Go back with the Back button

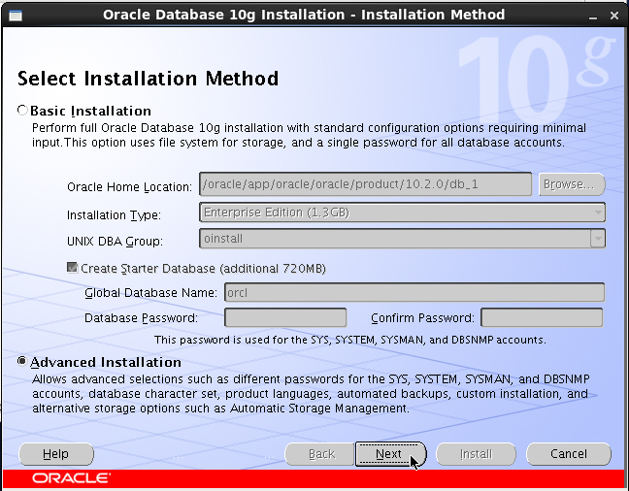click(321, 454)
